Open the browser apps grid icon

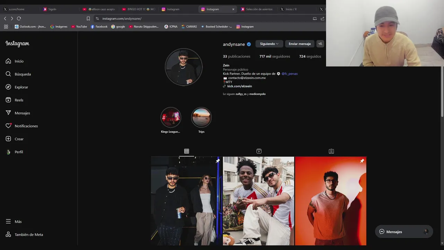click(6, 26)
